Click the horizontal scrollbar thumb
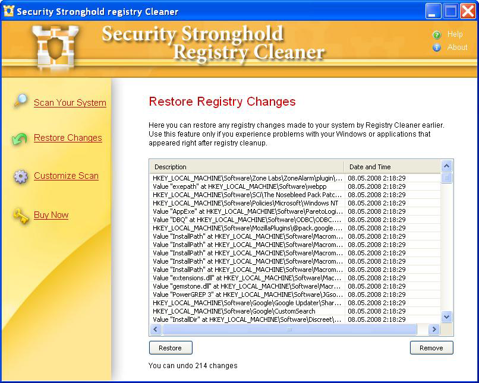Viewport: 479px width, 383px height. [289, 330]
